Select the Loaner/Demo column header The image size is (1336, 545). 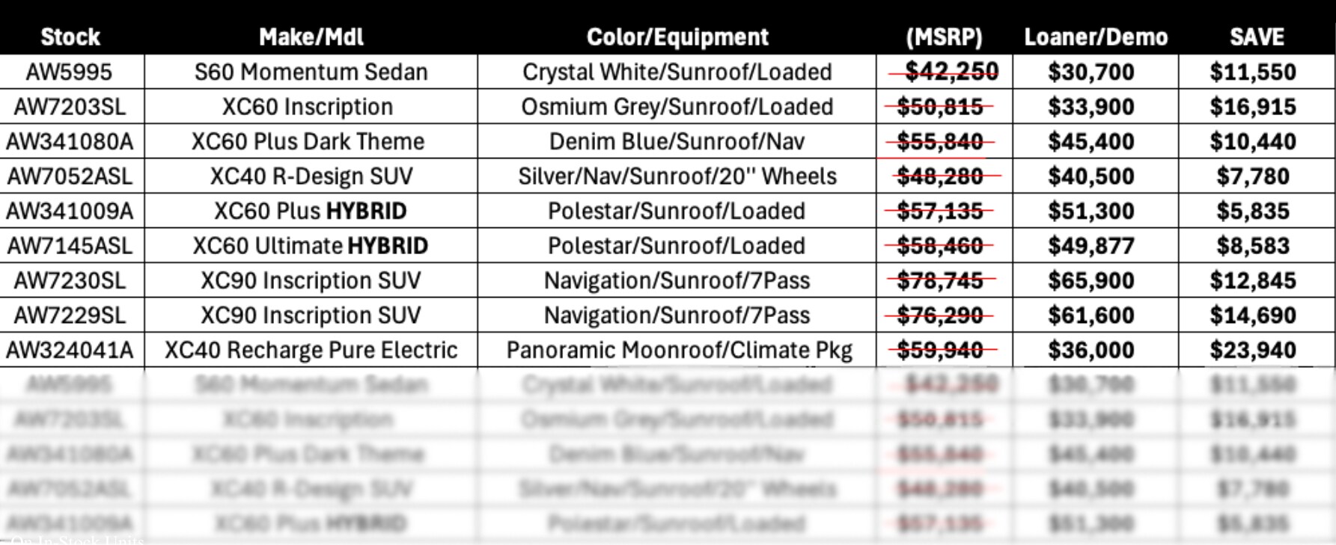click(x=1095, y=37)
